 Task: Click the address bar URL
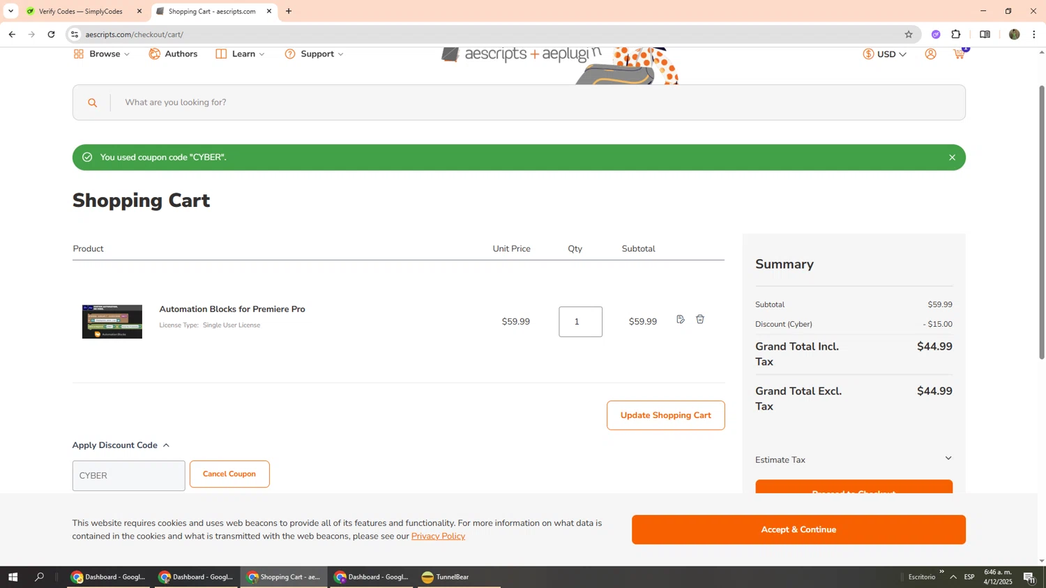click(x=135, y=34)
